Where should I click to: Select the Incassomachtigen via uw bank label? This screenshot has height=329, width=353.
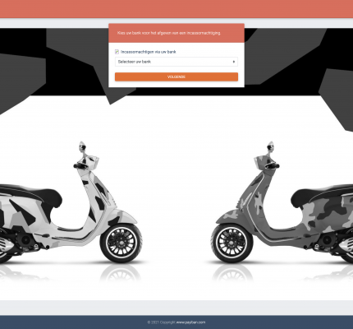[x=149, y=52]
